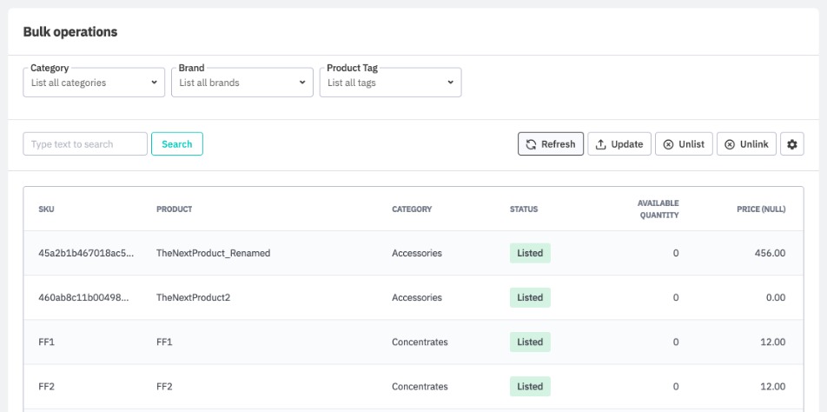
Task: Click the Refresh button
Action: pyautogui.click(x=551, y=144)
